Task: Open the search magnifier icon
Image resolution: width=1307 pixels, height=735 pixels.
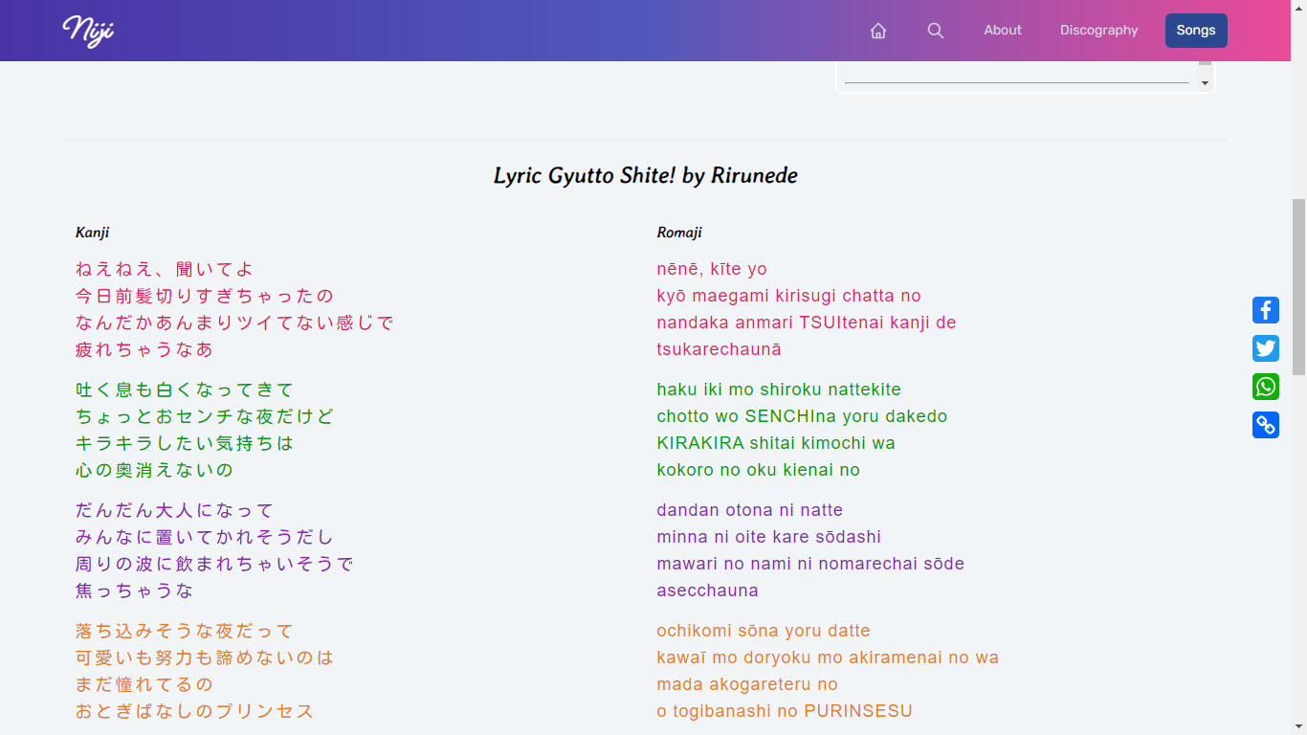Action: pos(936,31)
